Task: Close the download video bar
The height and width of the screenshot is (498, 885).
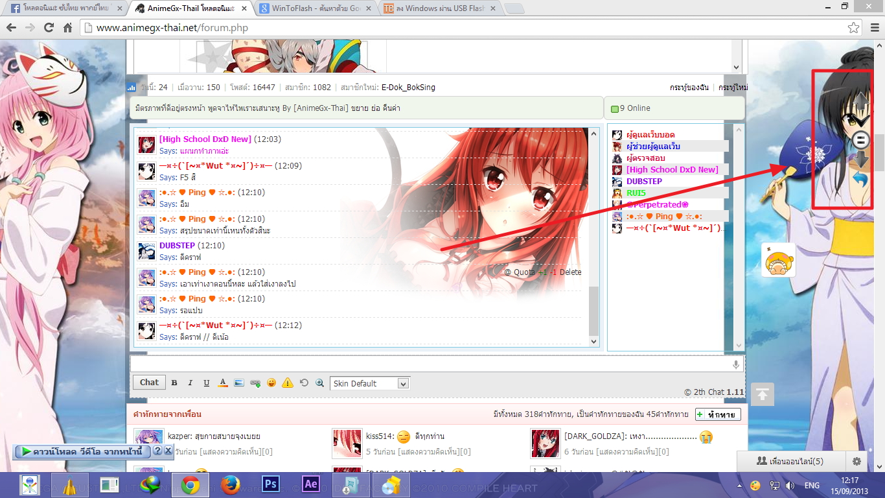Action: [168, 451]
